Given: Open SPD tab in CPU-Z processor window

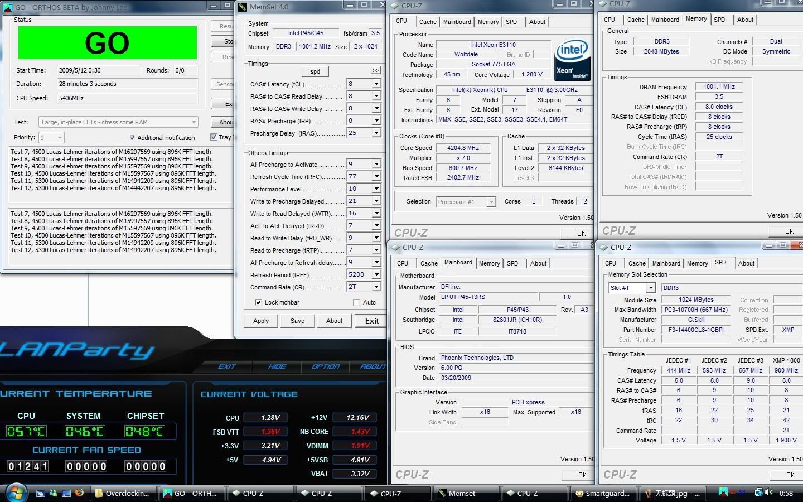Looking at the screenshot, I should 511,22.
